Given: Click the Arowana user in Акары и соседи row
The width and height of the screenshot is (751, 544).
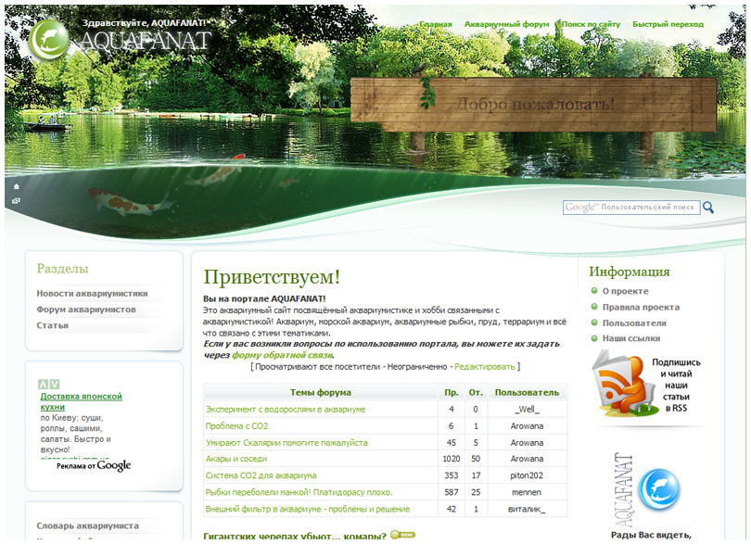Looking at the screenshot, I should [x=527, y=459].
